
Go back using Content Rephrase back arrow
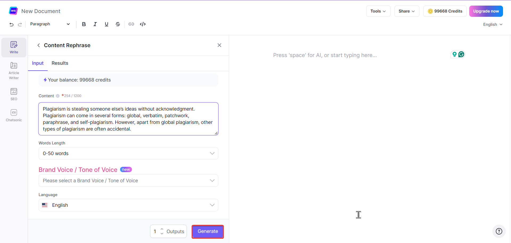(x=39, y=45)
